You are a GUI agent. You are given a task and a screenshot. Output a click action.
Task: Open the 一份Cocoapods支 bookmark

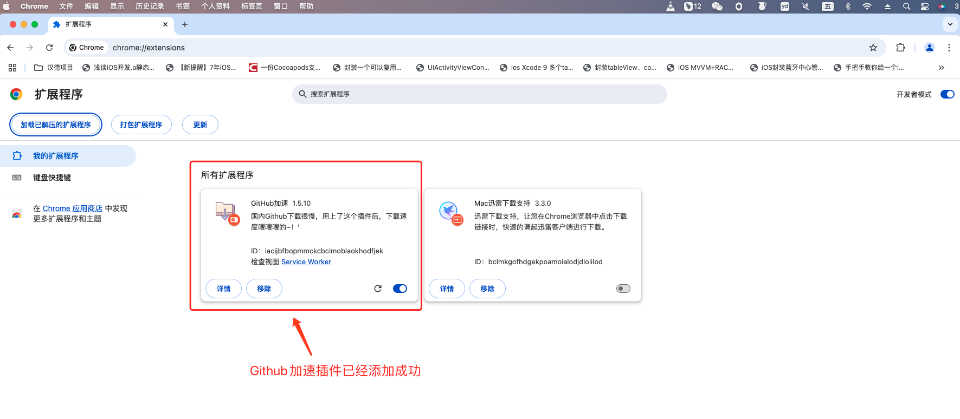(285, 68)
